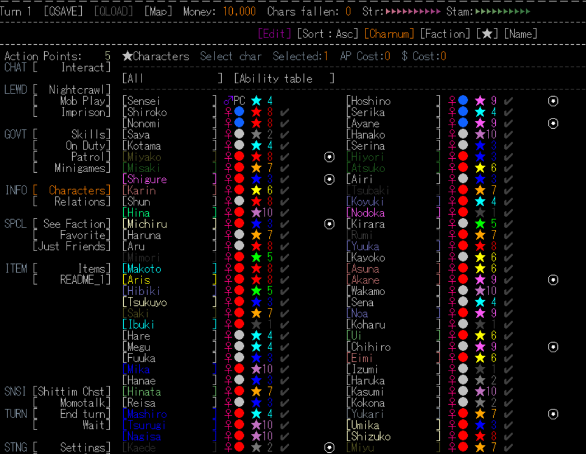Toggle the circle marker in Miyako's row
This screenshot has height=454, width=586.
[x=329, y=157]
